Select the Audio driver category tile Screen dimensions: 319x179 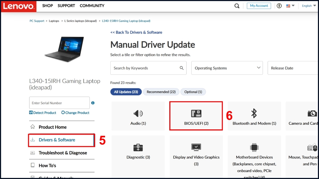[138, 116]
